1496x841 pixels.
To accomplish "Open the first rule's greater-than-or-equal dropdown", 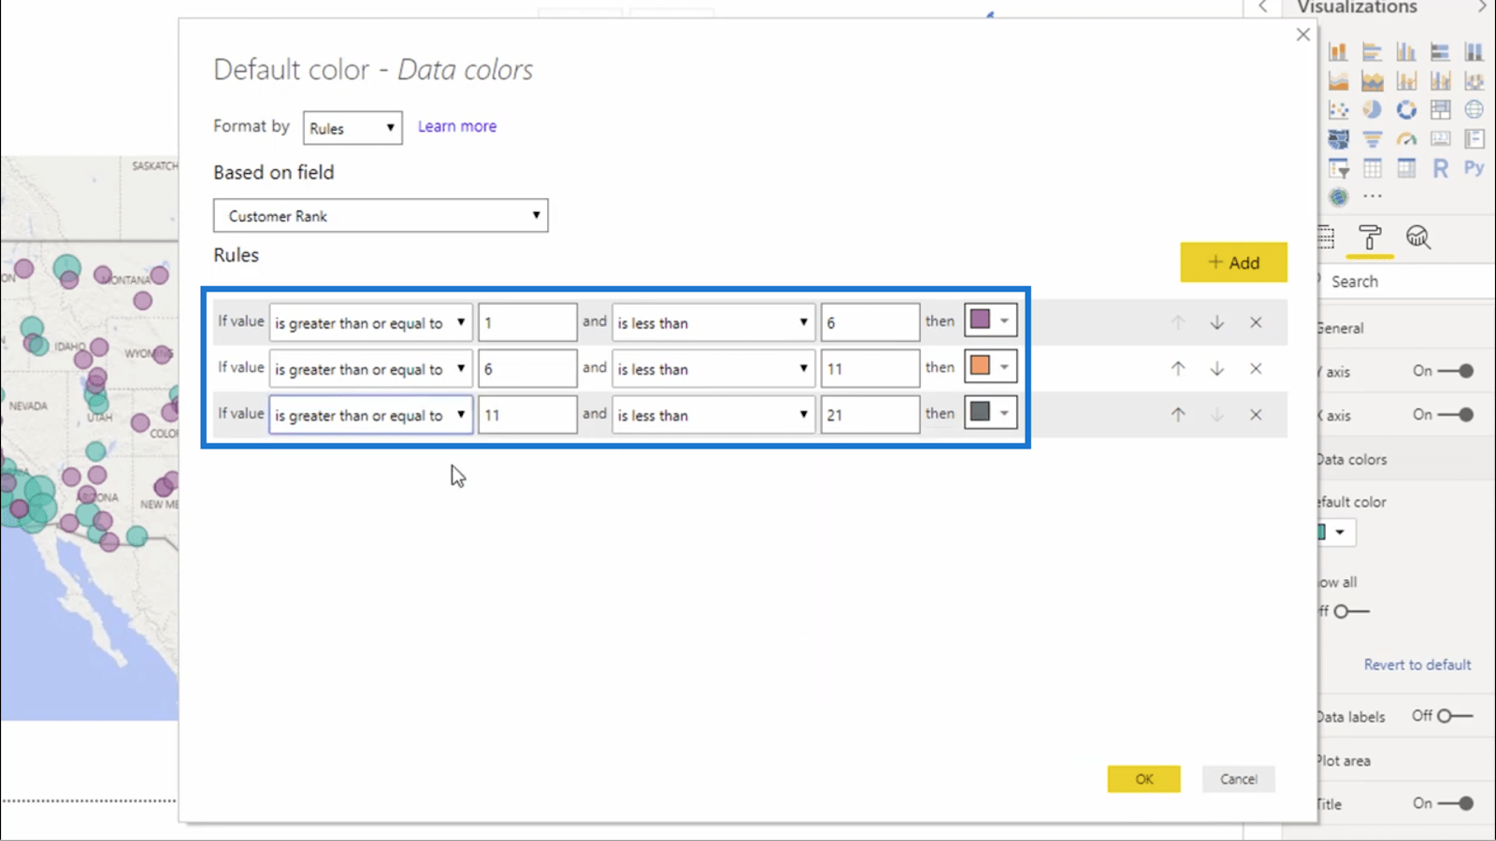I will (x=371, y=322).
